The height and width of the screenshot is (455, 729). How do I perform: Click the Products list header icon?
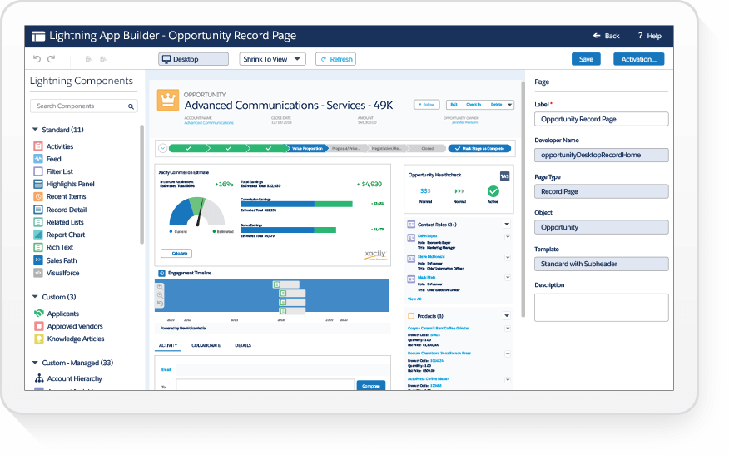411,316
